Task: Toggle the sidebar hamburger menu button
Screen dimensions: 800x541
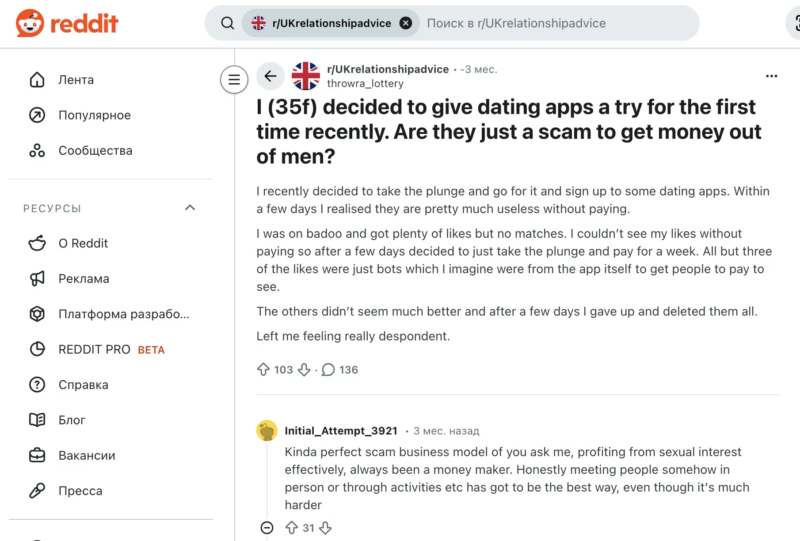Action: [x=234, y=80]
